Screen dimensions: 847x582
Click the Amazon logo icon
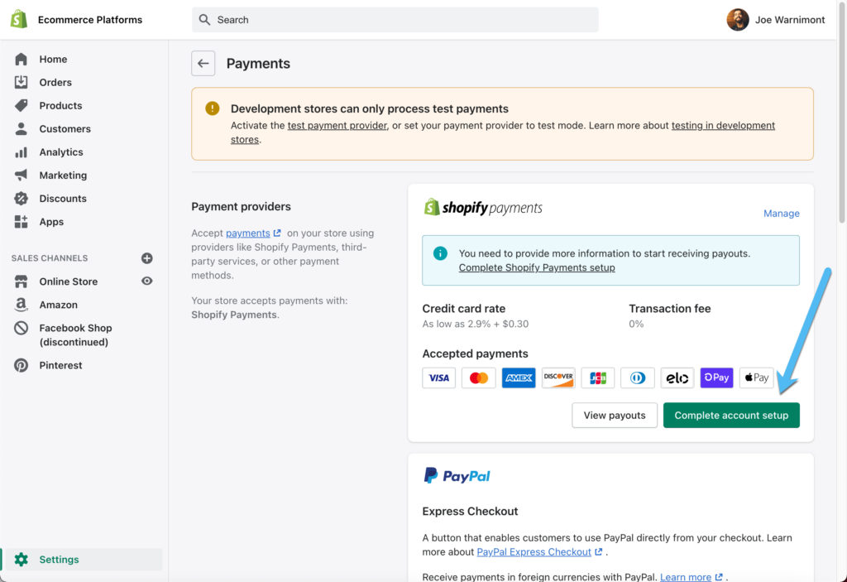21,305
